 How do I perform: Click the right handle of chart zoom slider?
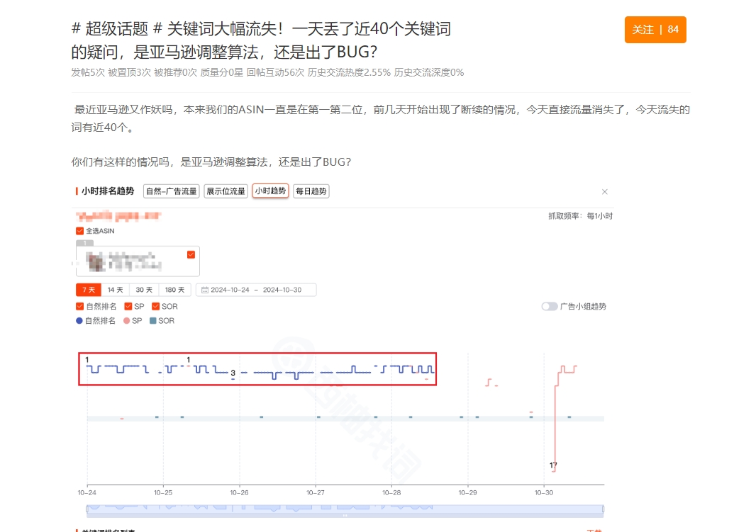603,509
